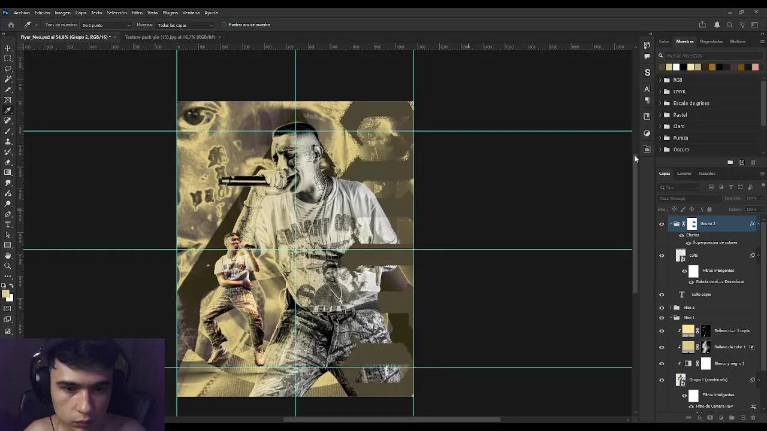The width and height of the screenshot is (767, 431).
Task: Select the Pen tool
Action: tap(8, 214)
